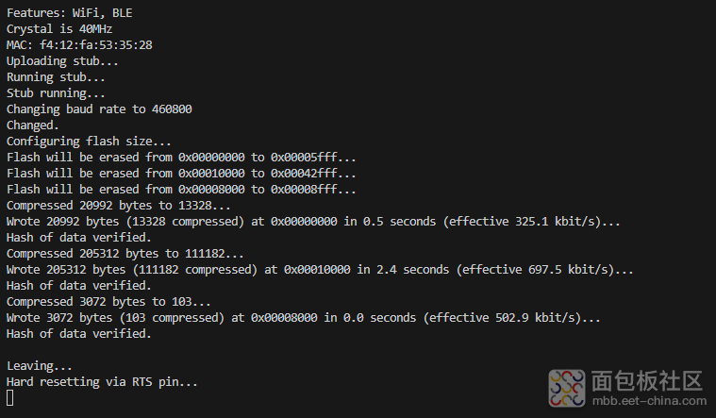Click the MAC address f4:12:fa:53:35:28
The height and width of the screenshot is (418, 716).
point(96,44)
